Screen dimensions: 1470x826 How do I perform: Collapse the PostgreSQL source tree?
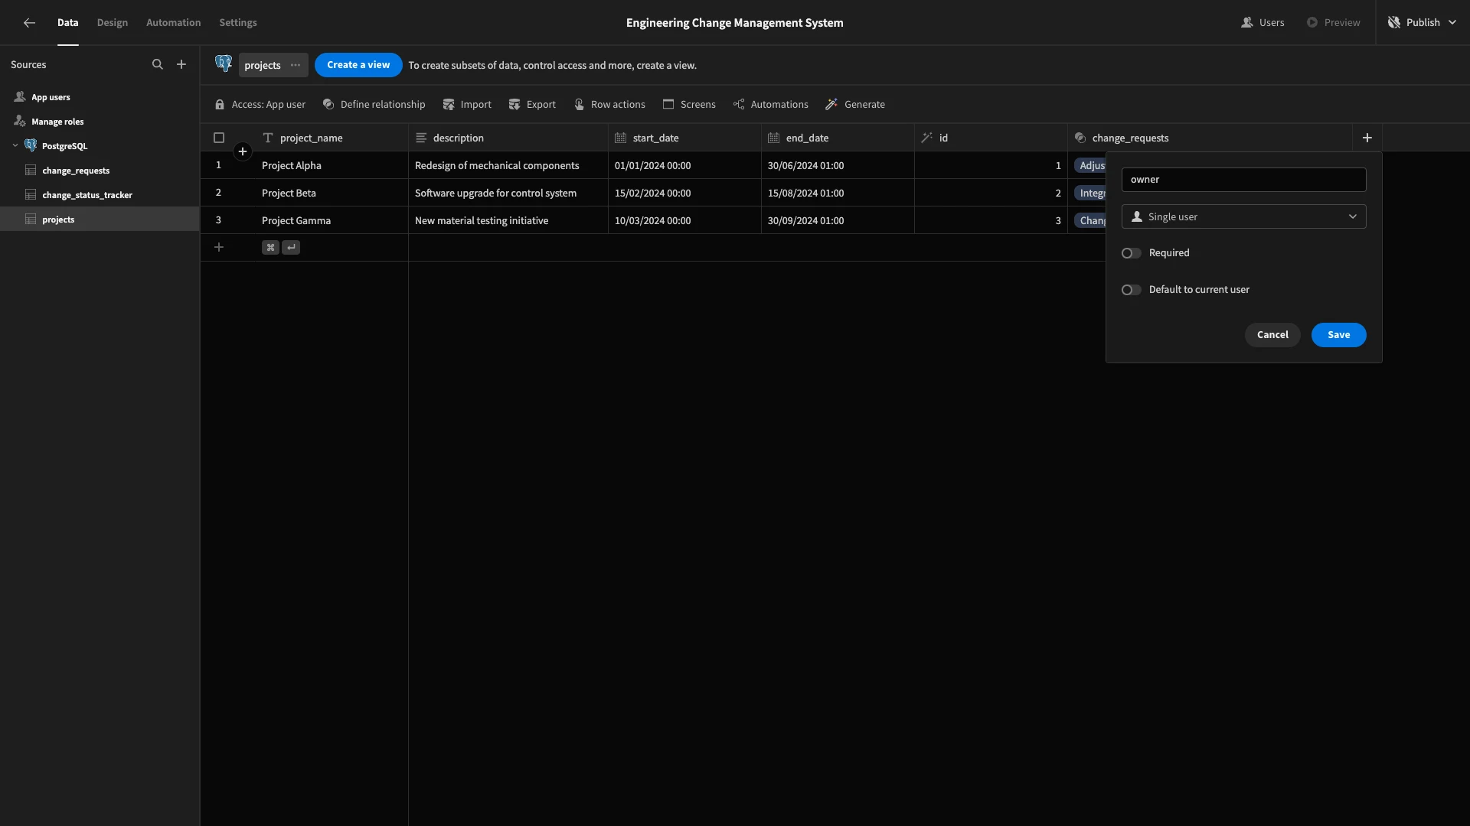tap(15, 145)
